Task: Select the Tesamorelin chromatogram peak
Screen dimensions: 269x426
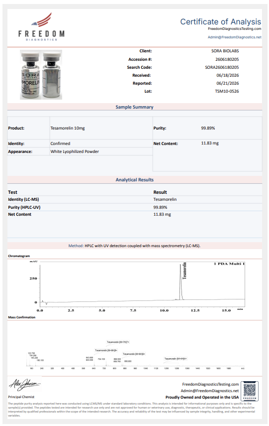Action: [x=180, y=282]
